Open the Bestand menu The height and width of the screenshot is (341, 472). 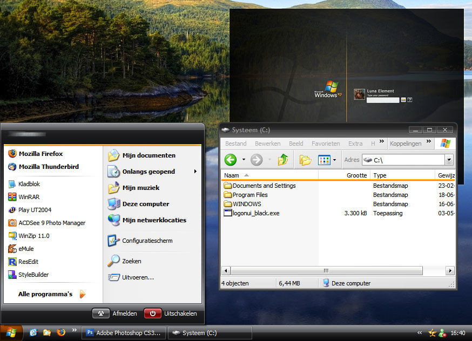tap(235, 144)
